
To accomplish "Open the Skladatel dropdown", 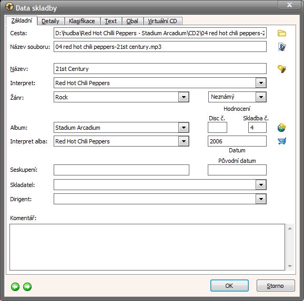I will 261,185.
